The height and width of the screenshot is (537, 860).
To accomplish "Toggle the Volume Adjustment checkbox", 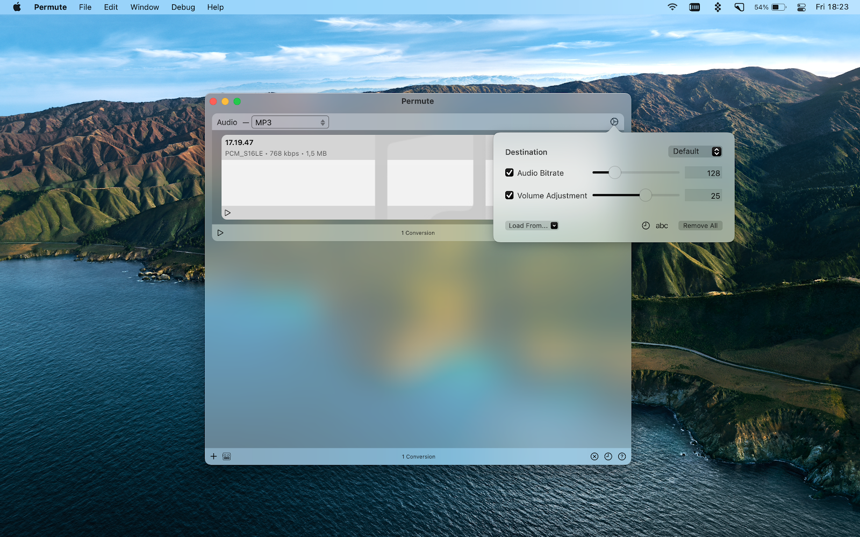I will [x=510, y=195].
